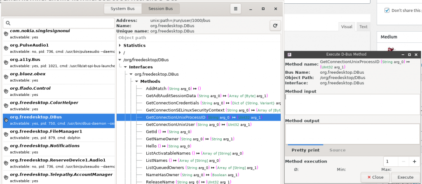The width and height of the screenshot is (422, 184).
Task: Select org.PulseAudio1 in bus list
Action: coord(59,48)
